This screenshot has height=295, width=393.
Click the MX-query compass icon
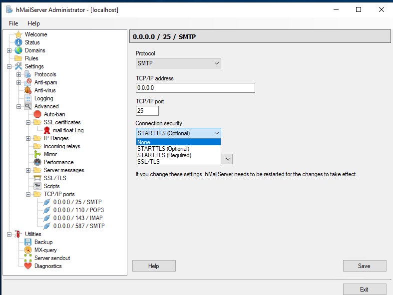(28, 250)
